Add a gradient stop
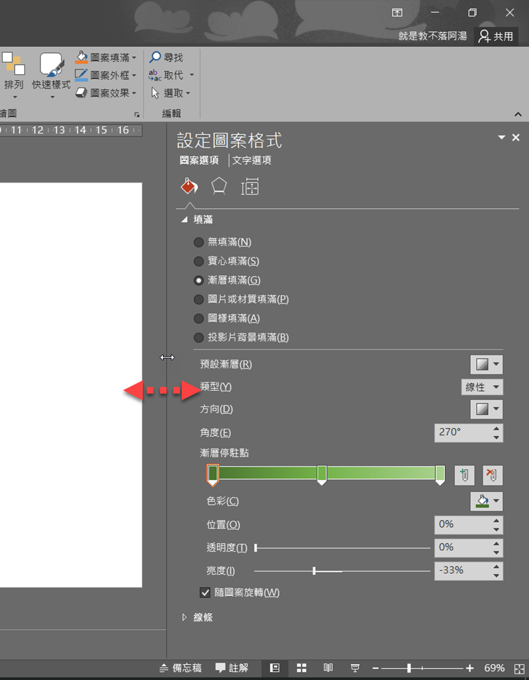This screenshot has height=680, width=529. (x=464, y=475)
